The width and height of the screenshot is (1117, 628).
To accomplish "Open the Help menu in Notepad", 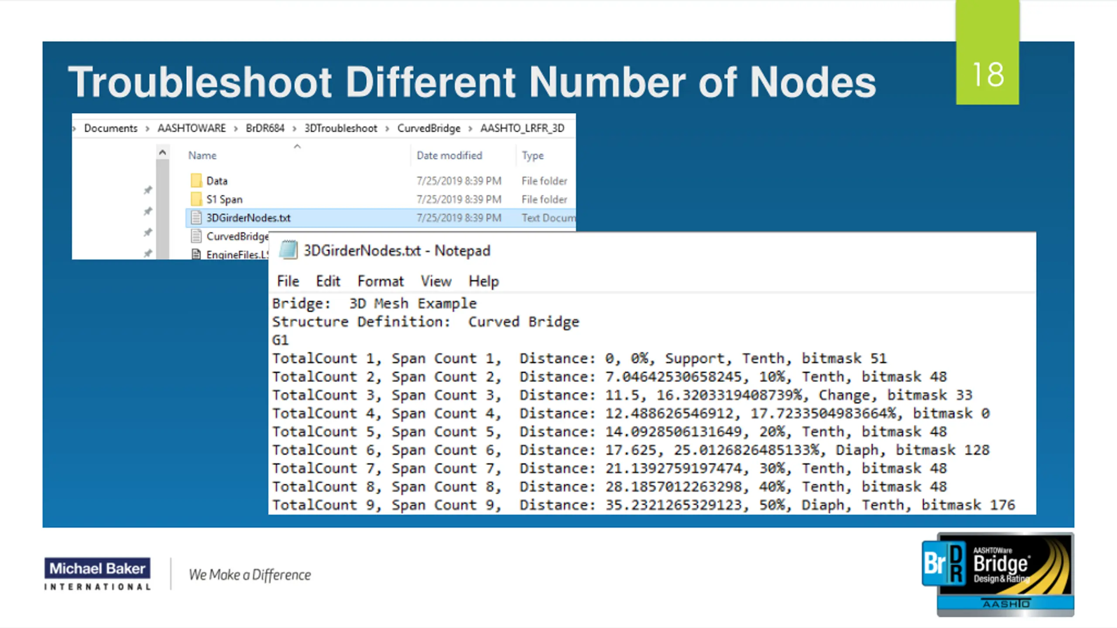I will (483, 281).
